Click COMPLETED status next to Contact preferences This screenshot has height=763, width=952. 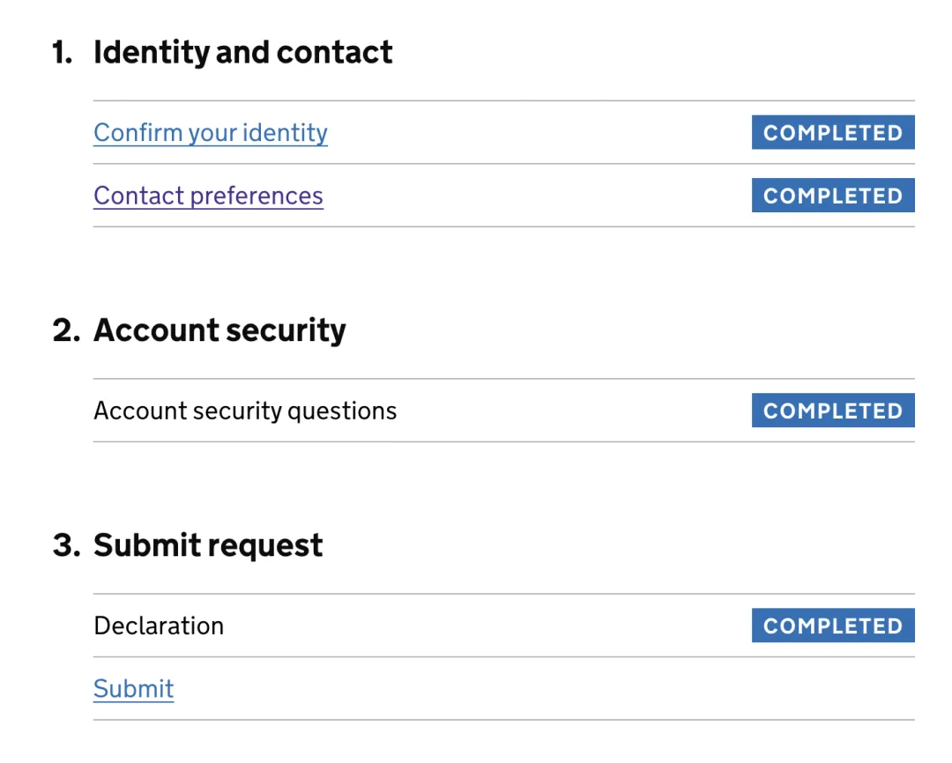(x=832, y=196)
